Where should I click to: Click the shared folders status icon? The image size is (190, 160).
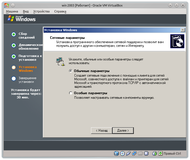click(x=140, y=153)
